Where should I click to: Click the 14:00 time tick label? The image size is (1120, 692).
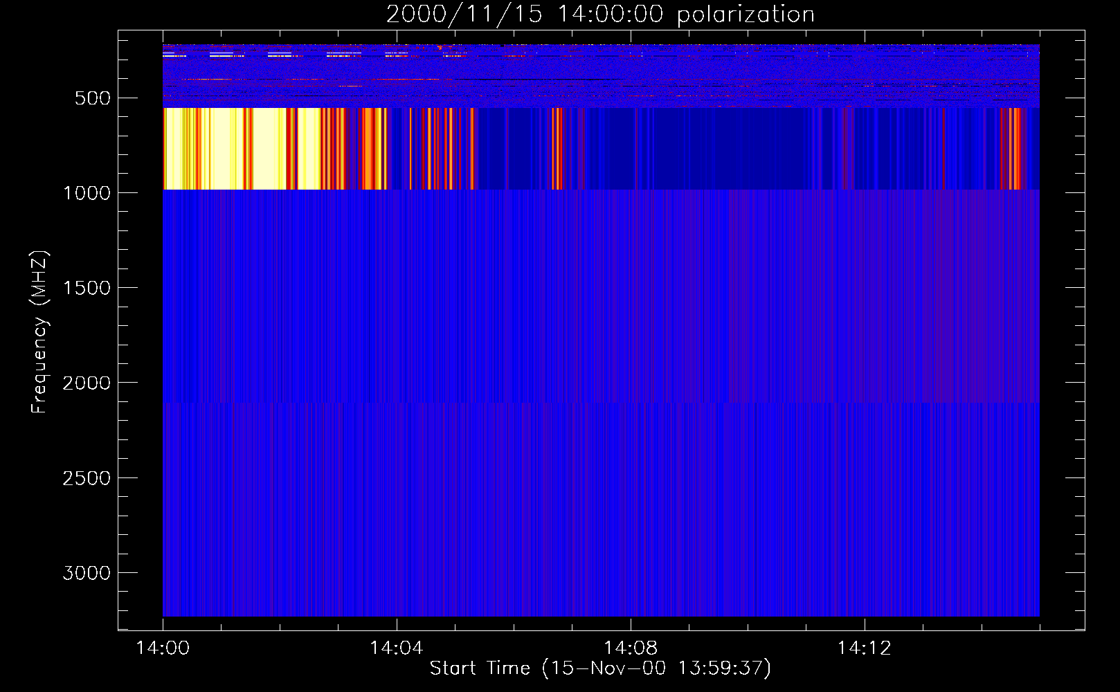coord(163,648)
